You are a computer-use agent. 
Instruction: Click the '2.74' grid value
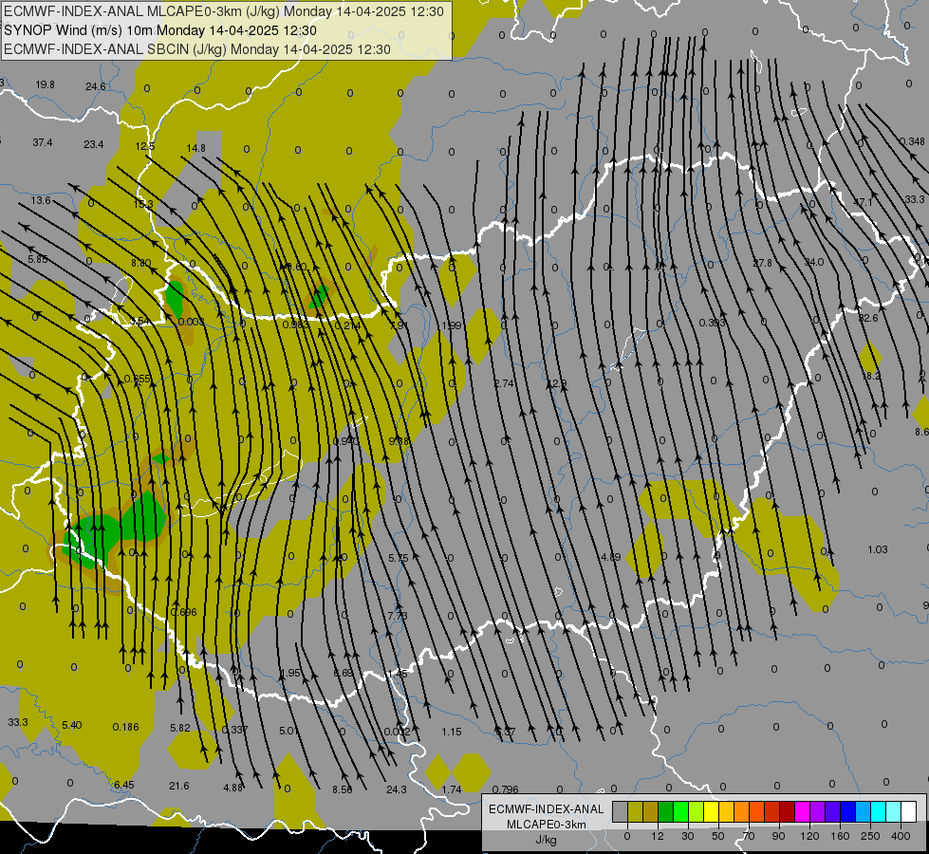(x=504, y=383)
